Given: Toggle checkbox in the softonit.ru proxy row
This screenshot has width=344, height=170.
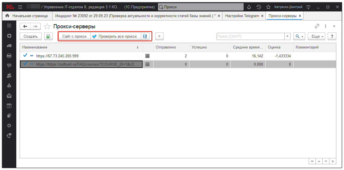Looking at the screenshot, I should pyautogui.click(x=147, y=64).
